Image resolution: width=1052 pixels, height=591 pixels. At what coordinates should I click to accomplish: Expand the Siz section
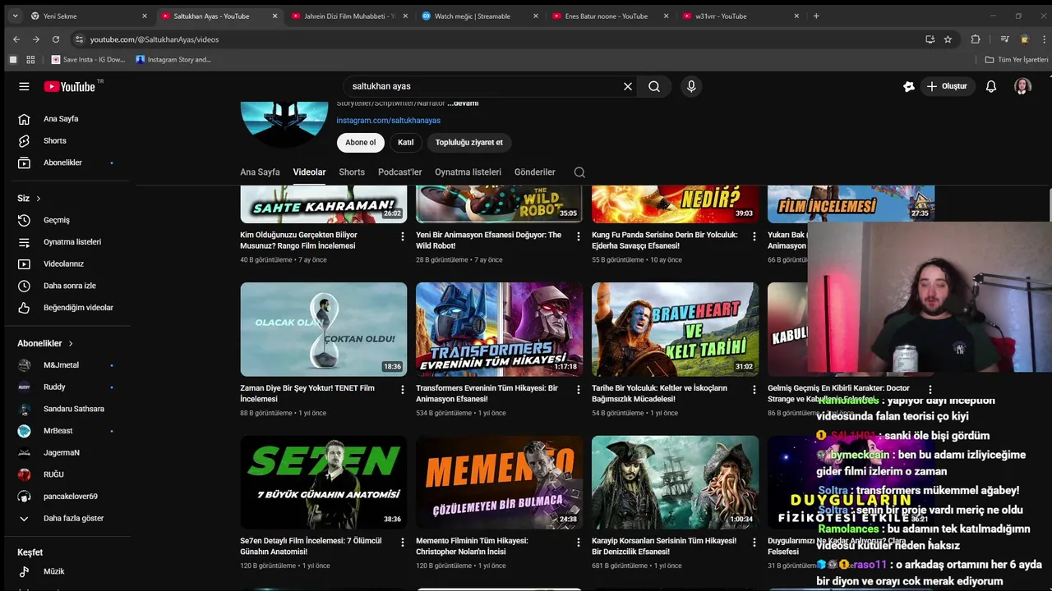[x=30, y=199]
